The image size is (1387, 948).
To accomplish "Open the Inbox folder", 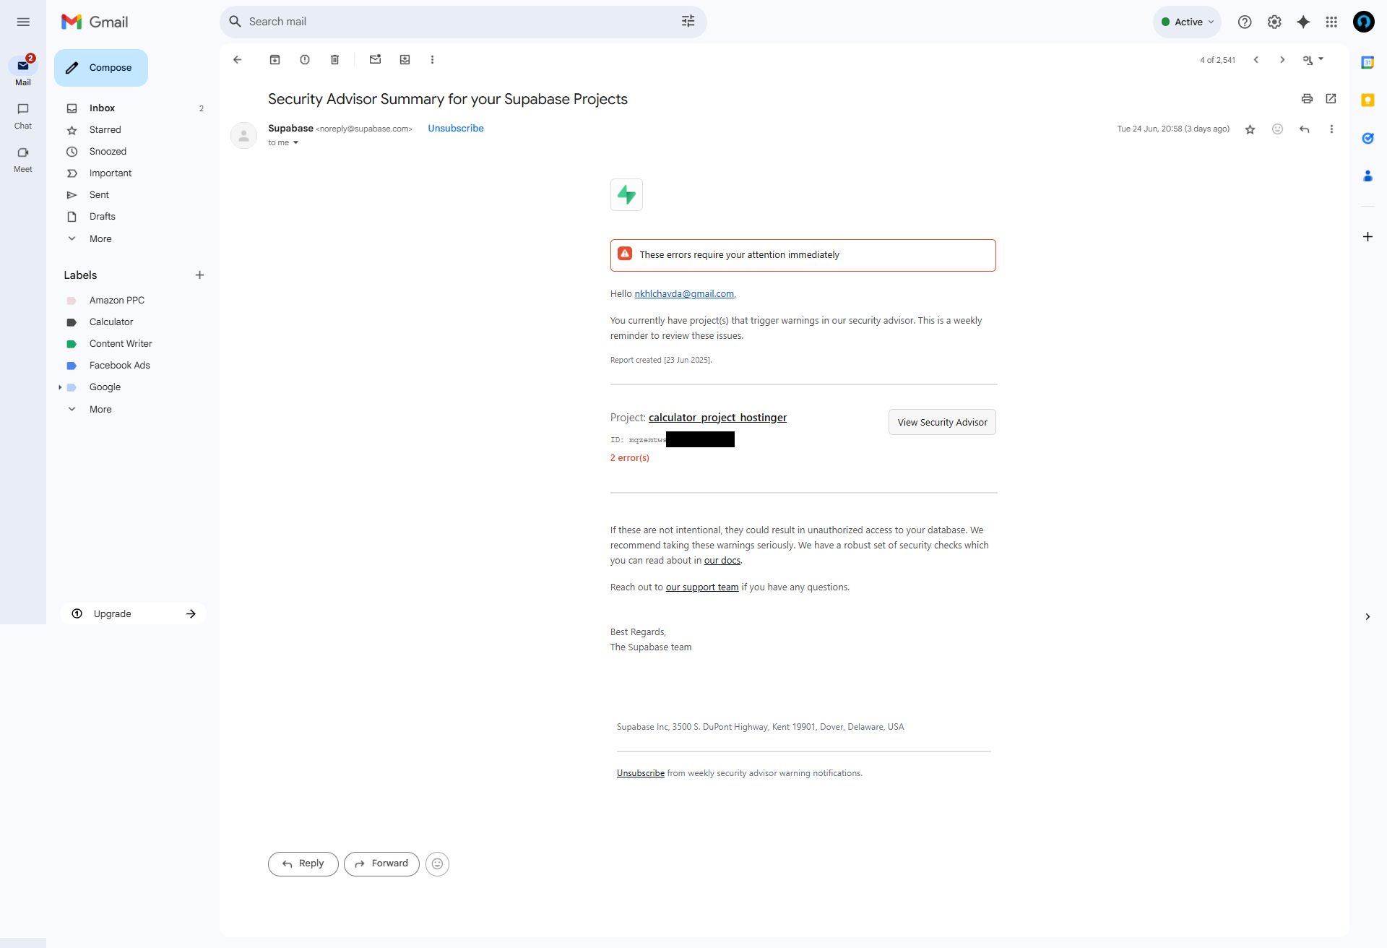I will [102, 108].
